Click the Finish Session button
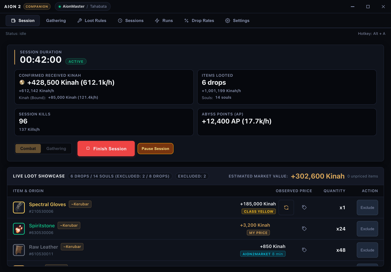Screen dimensions: 391x272 click(106, 149)
